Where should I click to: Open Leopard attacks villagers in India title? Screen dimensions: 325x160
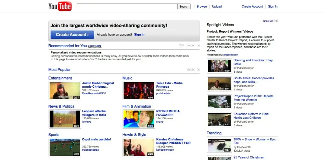pyautogui.click(x=94, y=113)
